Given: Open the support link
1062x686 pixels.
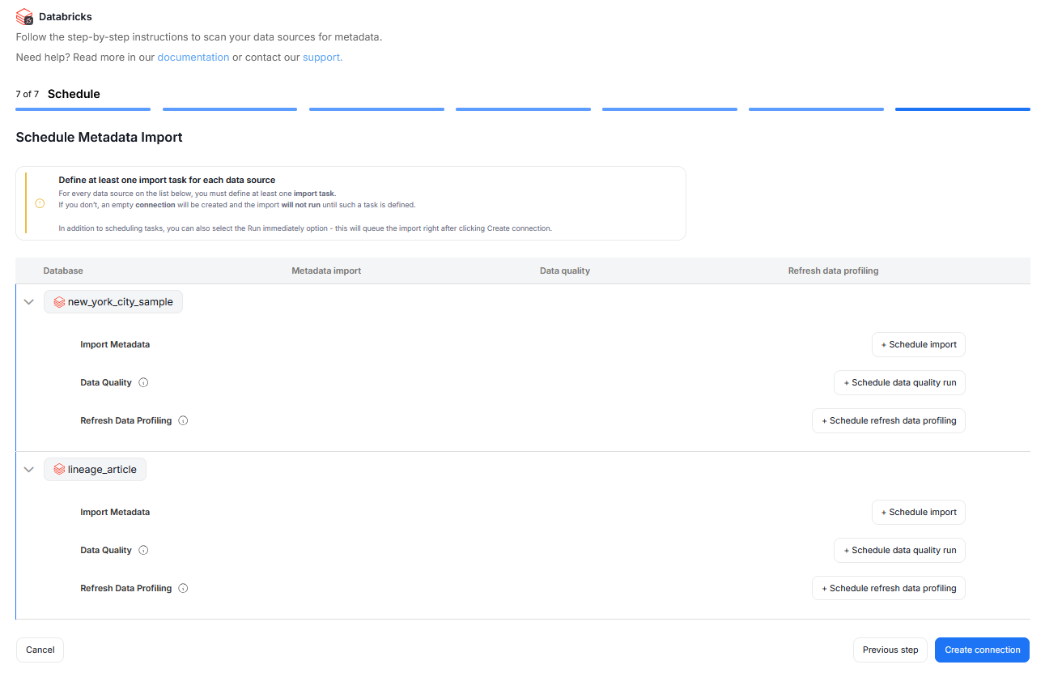Looking at the screenshot, I should pyautogui.click(x=321, y=58).
